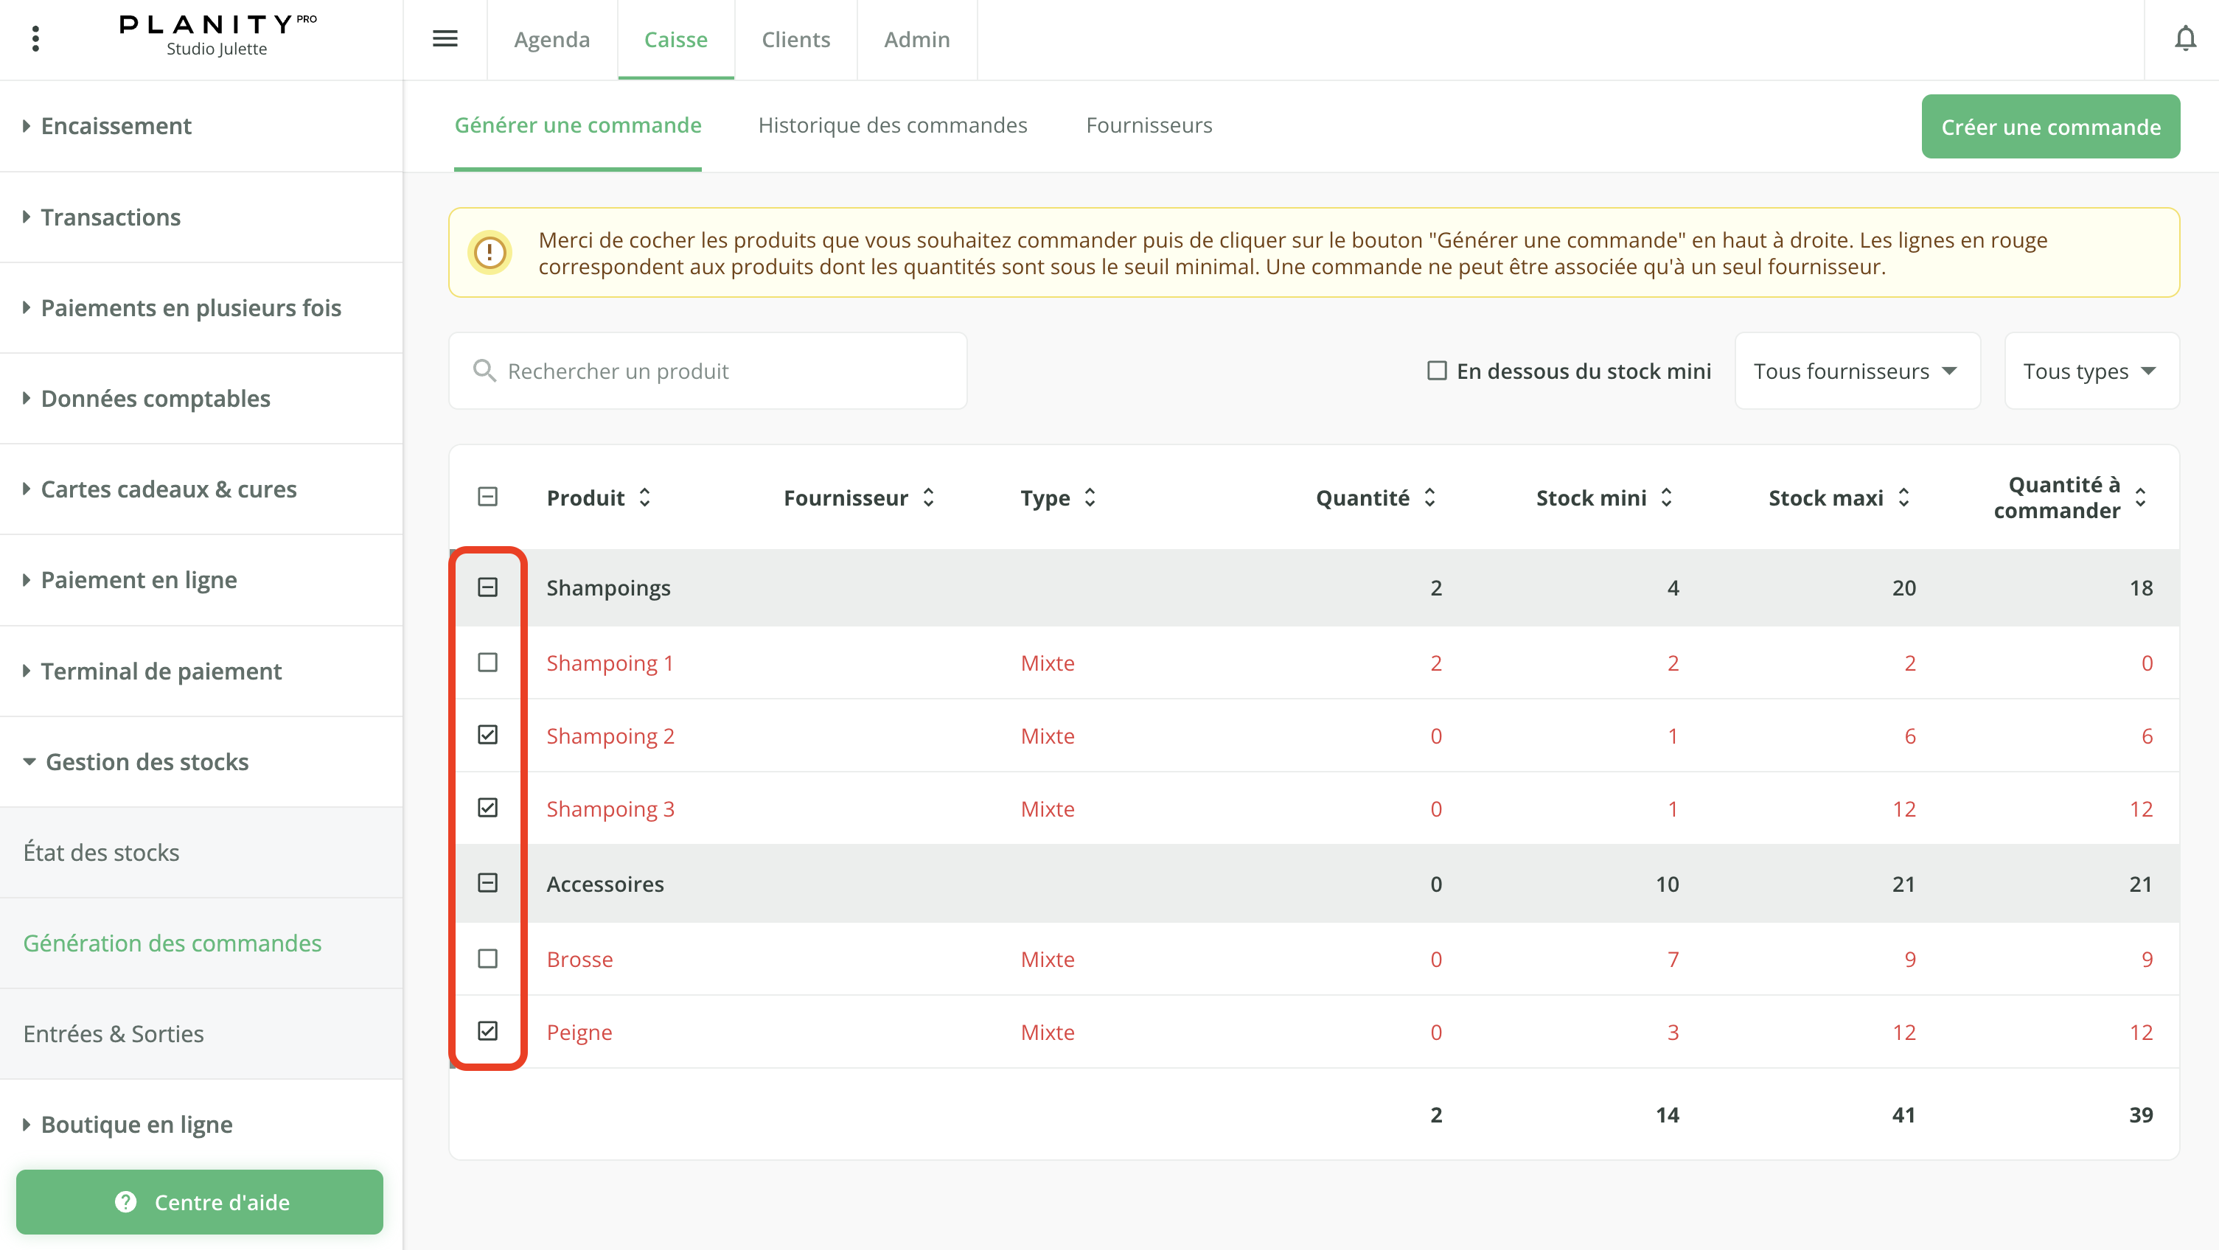Image resolution: width=2219 pixels, height=1250 pixels.
Task: Open the Centre d'aide button
Action: point(200,1202)
